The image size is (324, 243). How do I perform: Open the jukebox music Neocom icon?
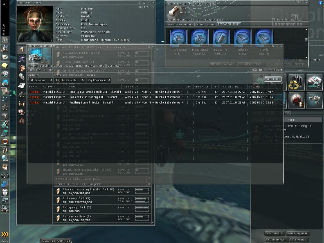pyautogui.click(x=5, y=175)
